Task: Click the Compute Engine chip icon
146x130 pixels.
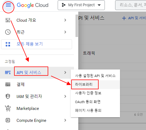Action: 8,120
